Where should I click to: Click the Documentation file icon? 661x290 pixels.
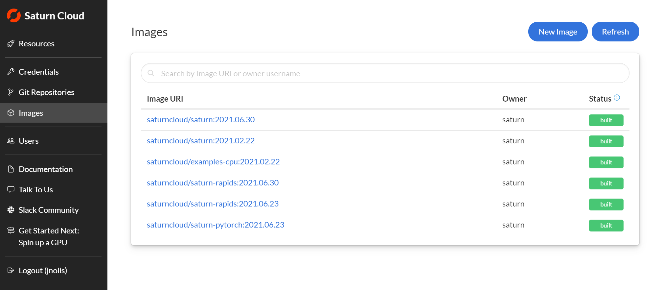point(11,169)
